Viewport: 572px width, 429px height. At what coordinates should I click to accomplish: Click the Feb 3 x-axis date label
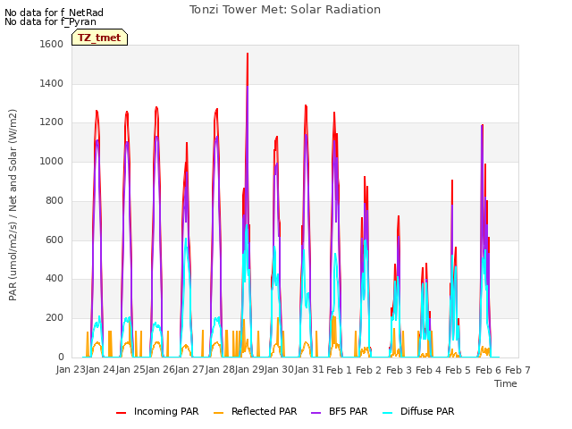pos(399,370)
